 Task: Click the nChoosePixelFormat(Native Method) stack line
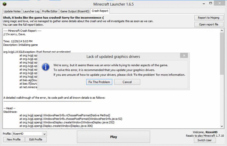65,115
